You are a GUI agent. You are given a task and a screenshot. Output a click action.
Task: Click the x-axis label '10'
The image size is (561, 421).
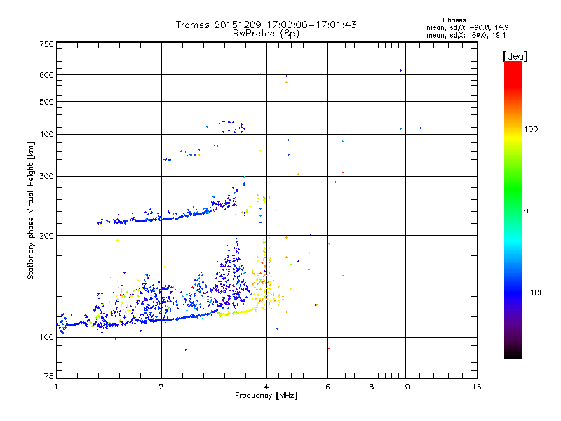(x=405, y=387)
